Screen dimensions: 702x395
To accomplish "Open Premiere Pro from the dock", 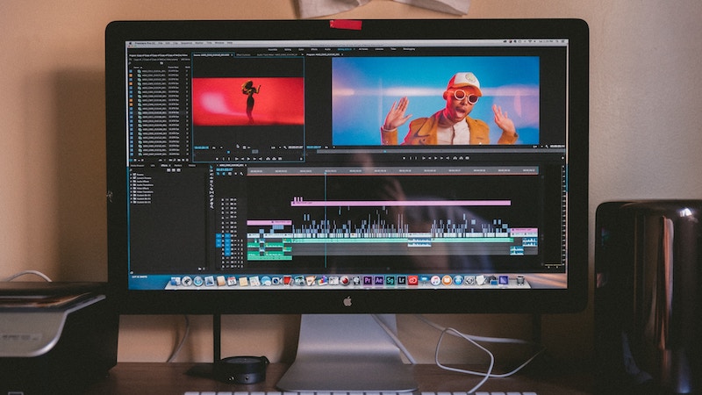I will [x=368, y=280].
